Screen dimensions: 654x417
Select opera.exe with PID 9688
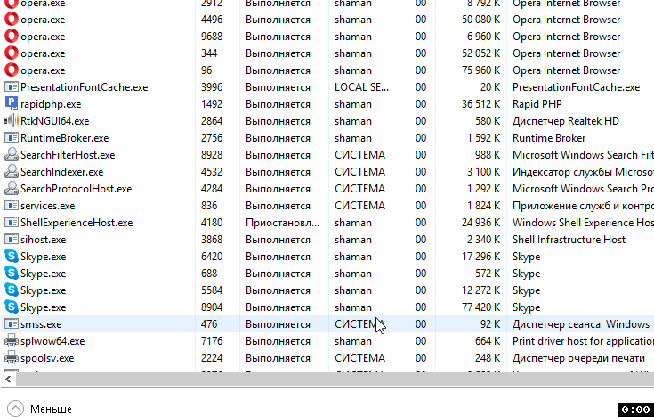[43, 37]
